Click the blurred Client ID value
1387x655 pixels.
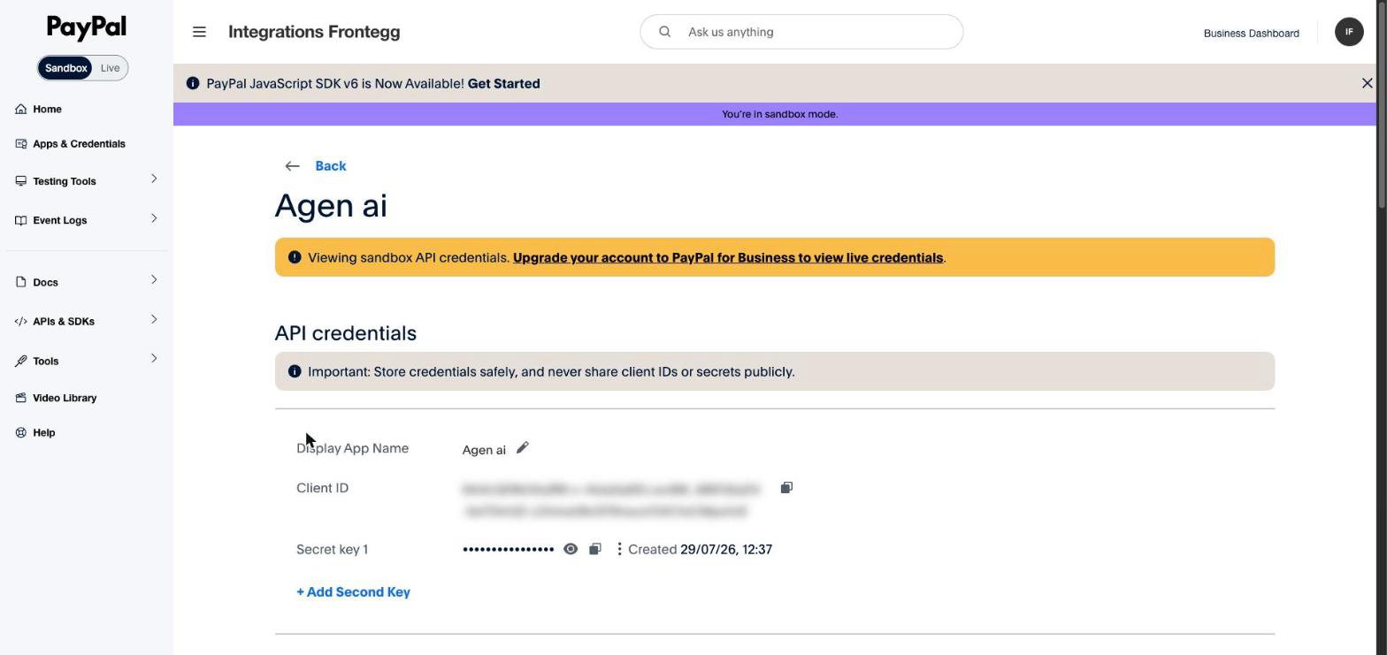coord(610,499)
